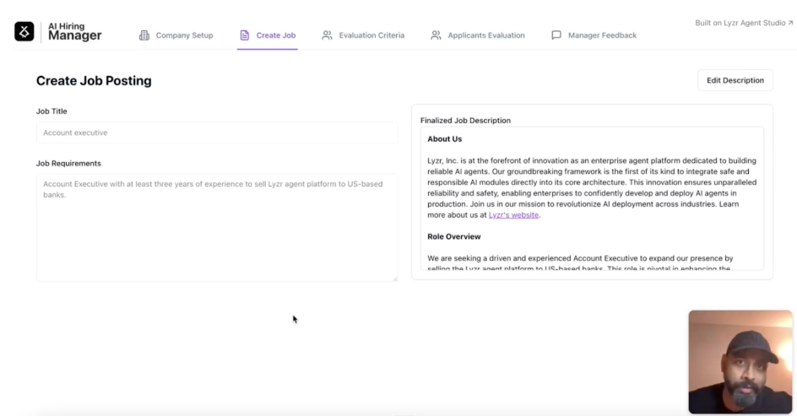Follow the Lyzr's website link
Viewport: 797px width, 416px height.
513,215
